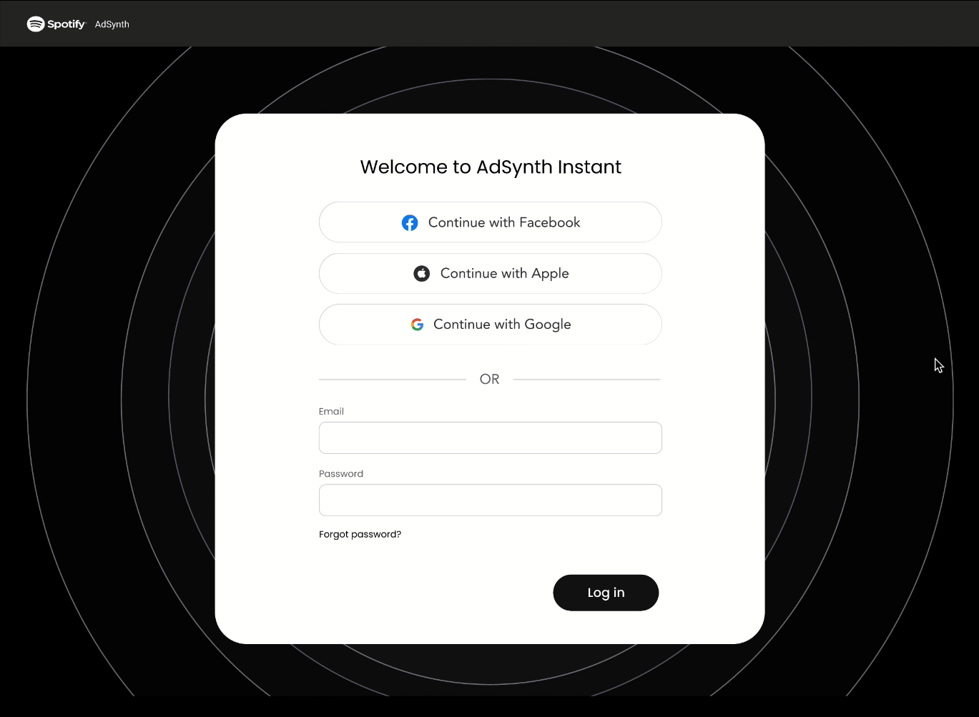Click the Spotify circular logo icon
Viewport: 979px width, 717px height.
35,24
